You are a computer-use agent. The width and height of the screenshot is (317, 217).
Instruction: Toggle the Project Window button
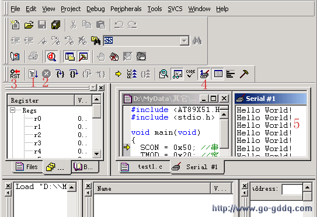click(x=69, y=57)
